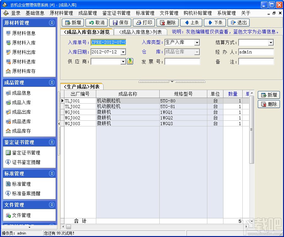Open the 供应商 dropdown
Viewport: 284px width, 237px height.
(123, 62)
